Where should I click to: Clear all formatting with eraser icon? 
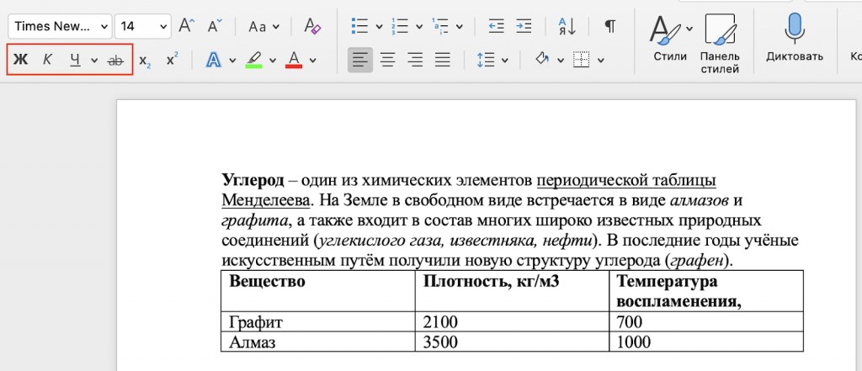313,26
